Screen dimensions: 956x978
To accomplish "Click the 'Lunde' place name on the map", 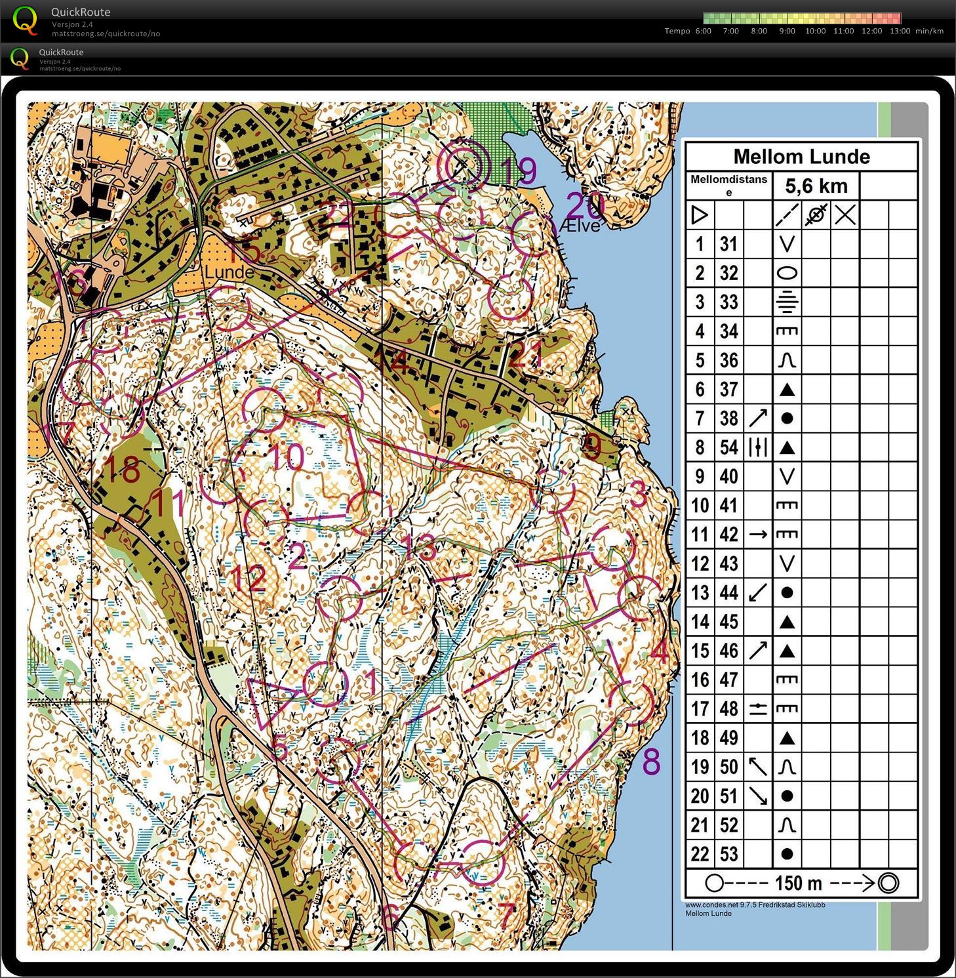I will [x=229, y=272].
